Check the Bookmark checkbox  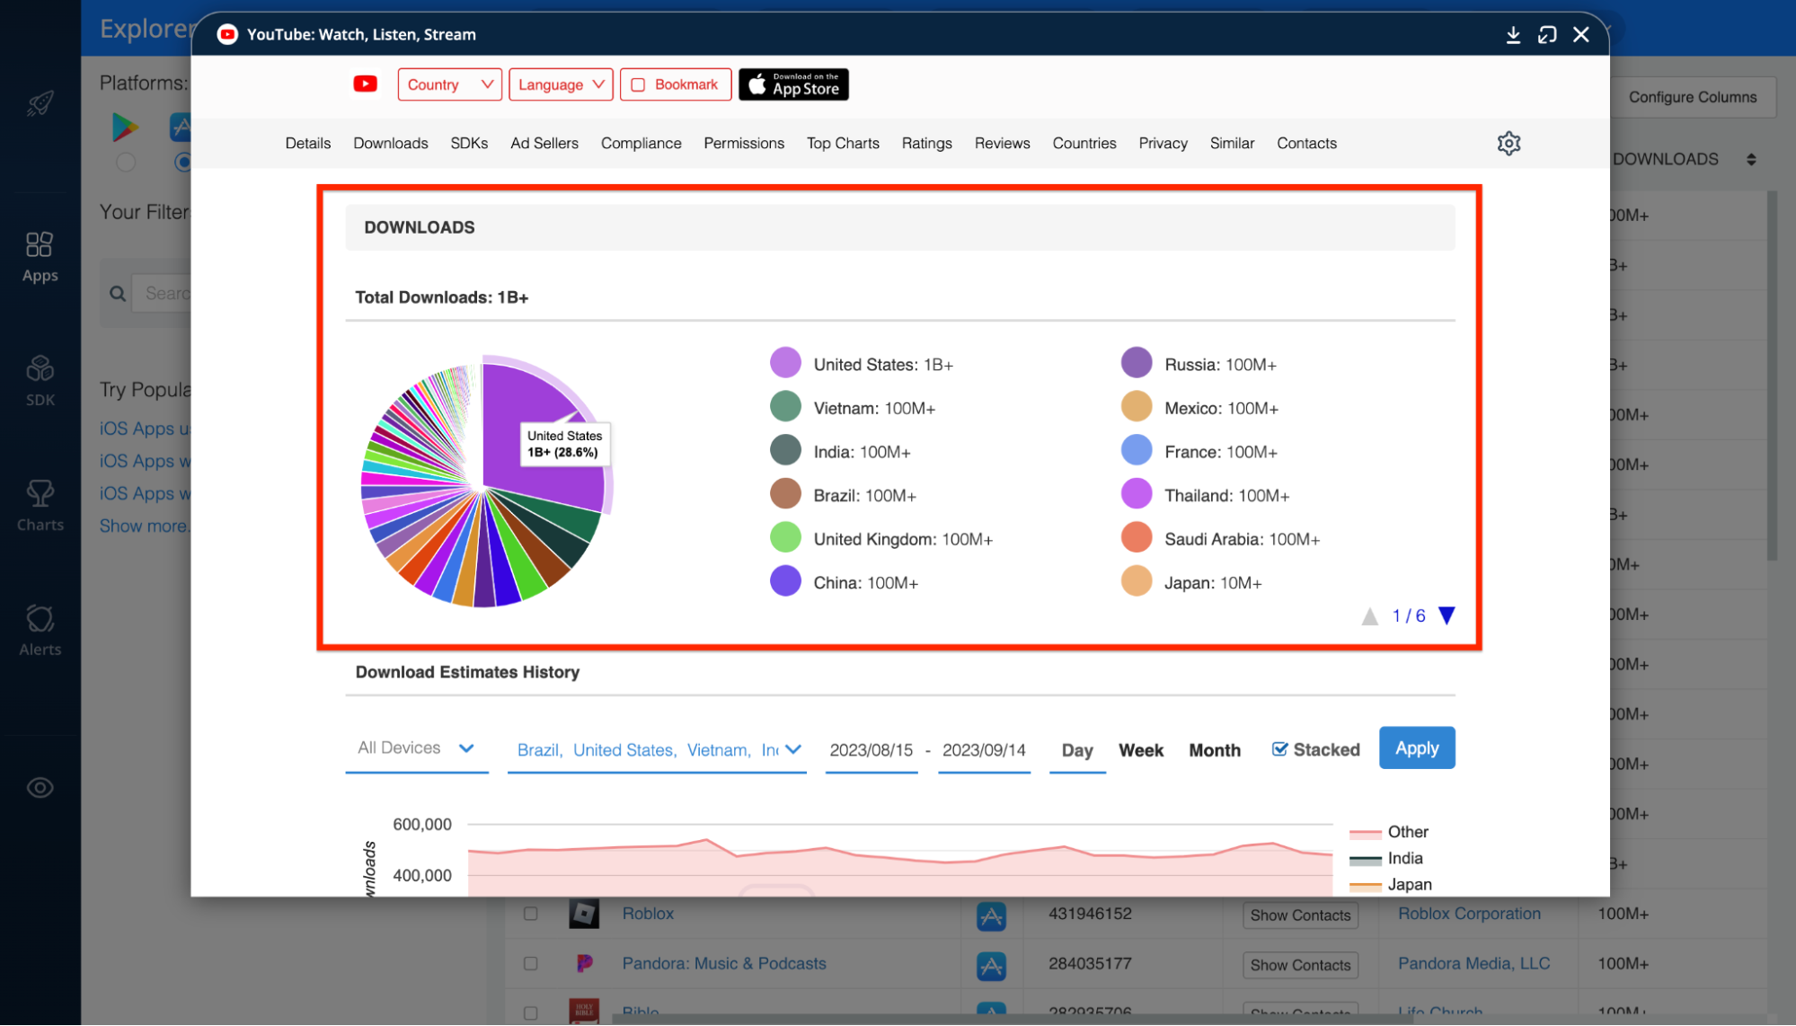pyautogui.click(x=639, y=85)
